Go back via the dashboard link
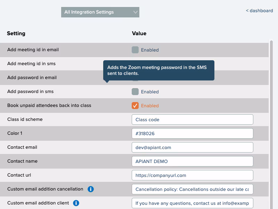The width and height of the screenshot is (278, 209). tap(259, 11)
